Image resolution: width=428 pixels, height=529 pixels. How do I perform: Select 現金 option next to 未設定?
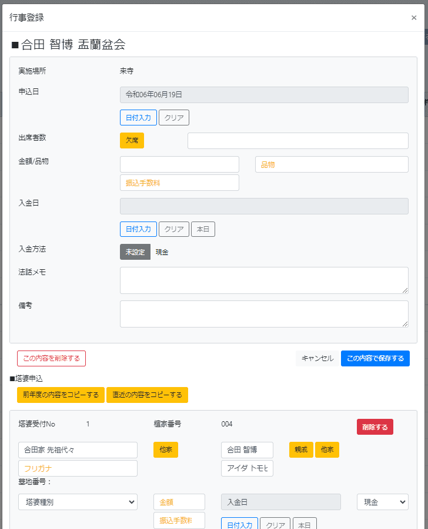pyautogui.click(x=162, y=252)
